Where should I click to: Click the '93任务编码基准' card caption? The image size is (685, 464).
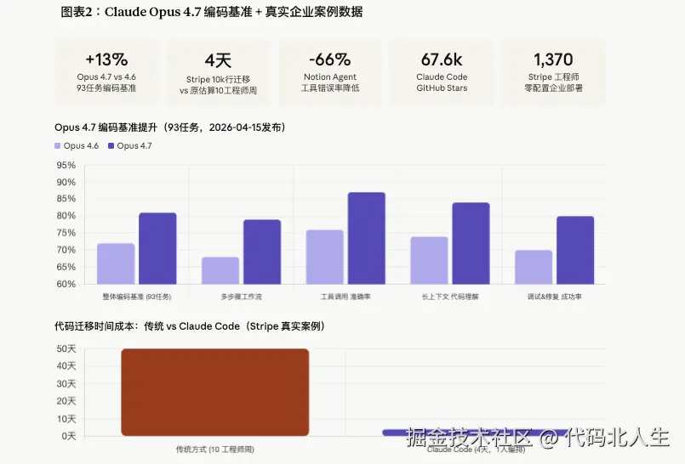pyautogui.click(x=106, y=88)
